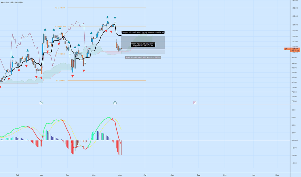Click −2.00 on the MACD scale
301x177 pixels.
click(x=294, y=148)
